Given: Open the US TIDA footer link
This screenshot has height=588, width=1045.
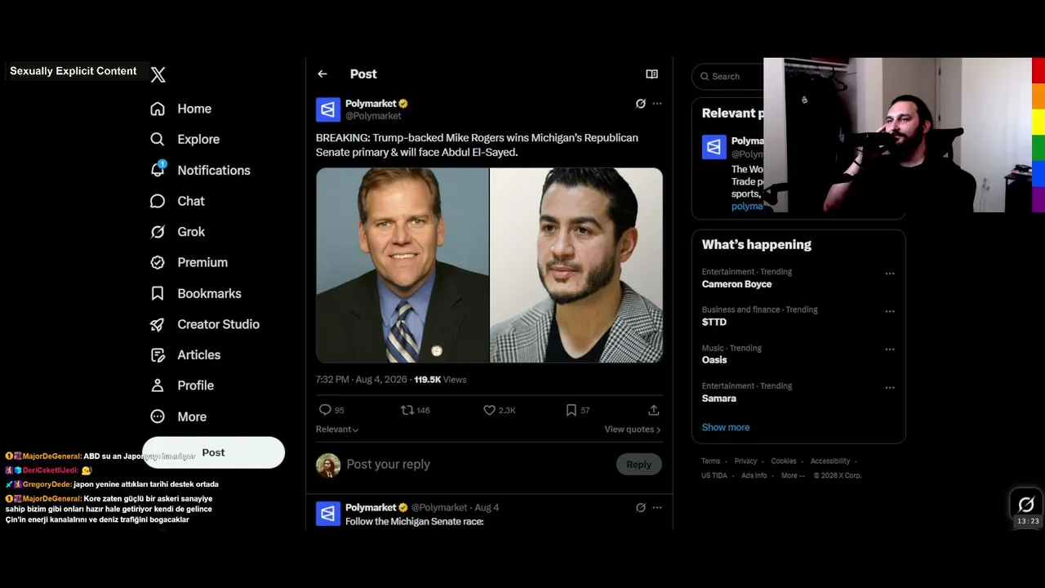Looking at the screenshot, I should click(x=714, y=475).
